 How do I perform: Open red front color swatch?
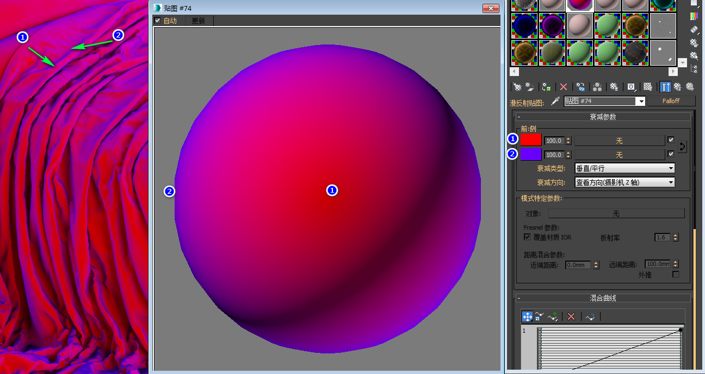(531, 140)
